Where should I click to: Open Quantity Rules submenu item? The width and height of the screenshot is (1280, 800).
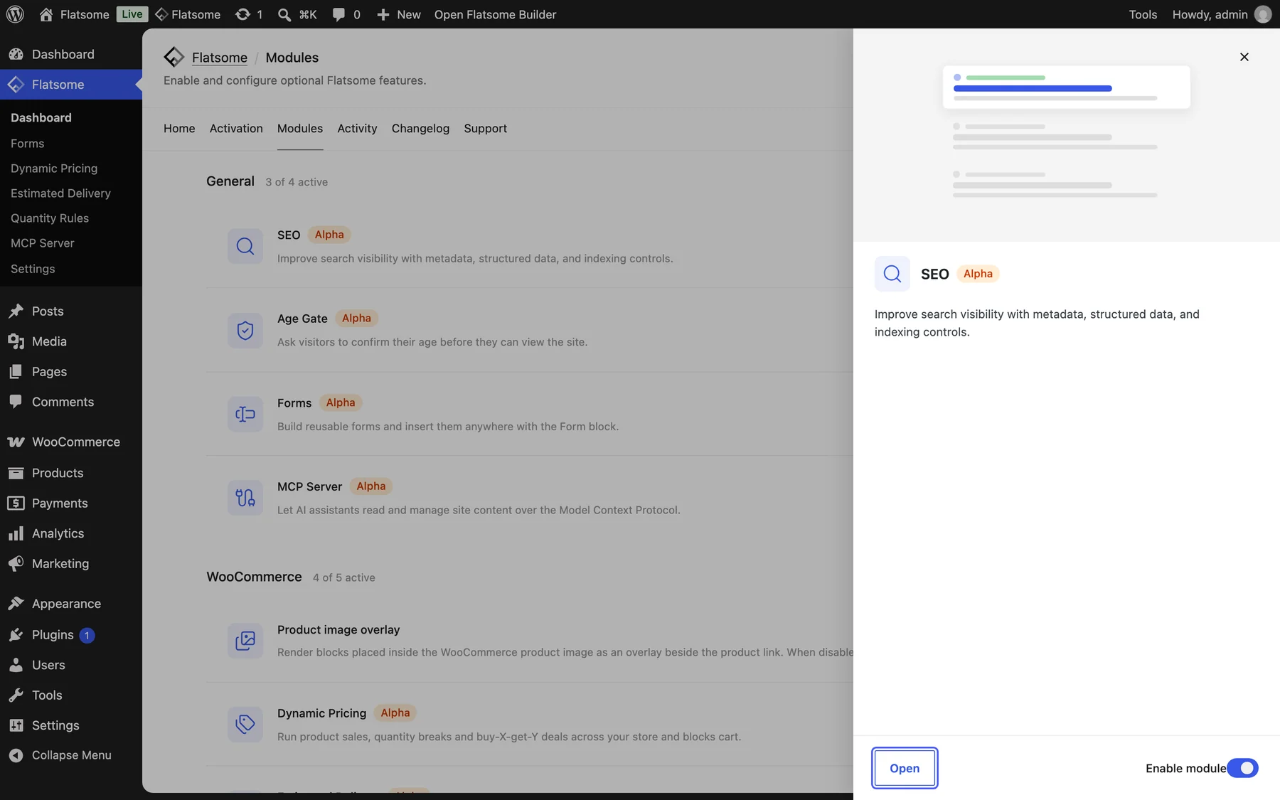coord(50,218)
